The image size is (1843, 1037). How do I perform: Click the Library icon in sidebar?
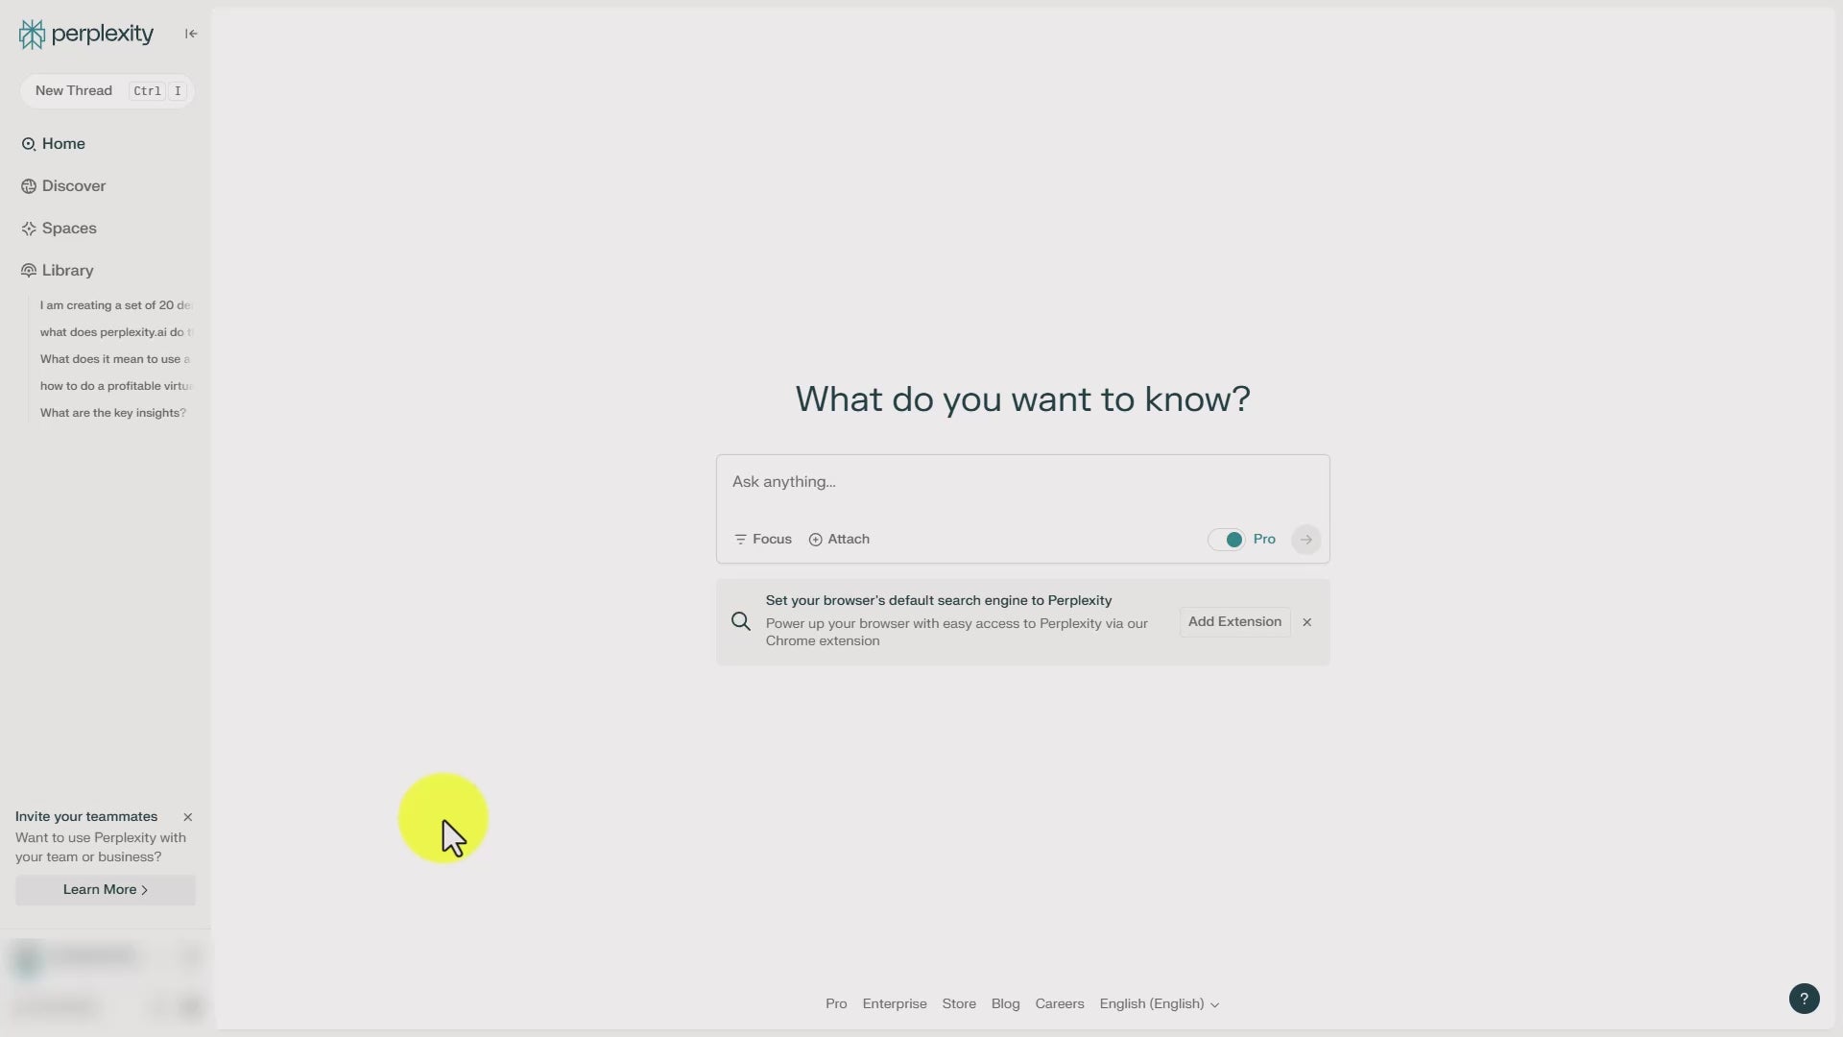point(29,271)
